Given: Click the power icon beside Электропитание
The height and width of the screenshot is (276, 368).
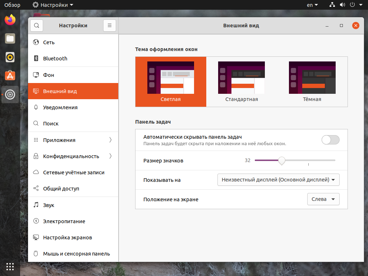Looking at the screenshot, I should (x=36, y=221).
